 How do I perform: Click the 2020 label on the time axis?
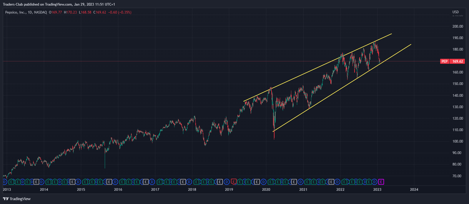pyautogui.click(x=266, y=189)
